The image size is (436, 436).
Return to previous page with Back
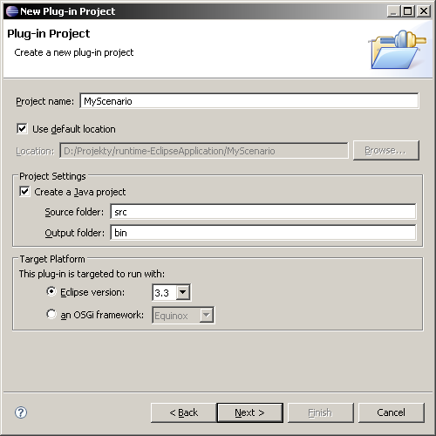coord(184,412)
